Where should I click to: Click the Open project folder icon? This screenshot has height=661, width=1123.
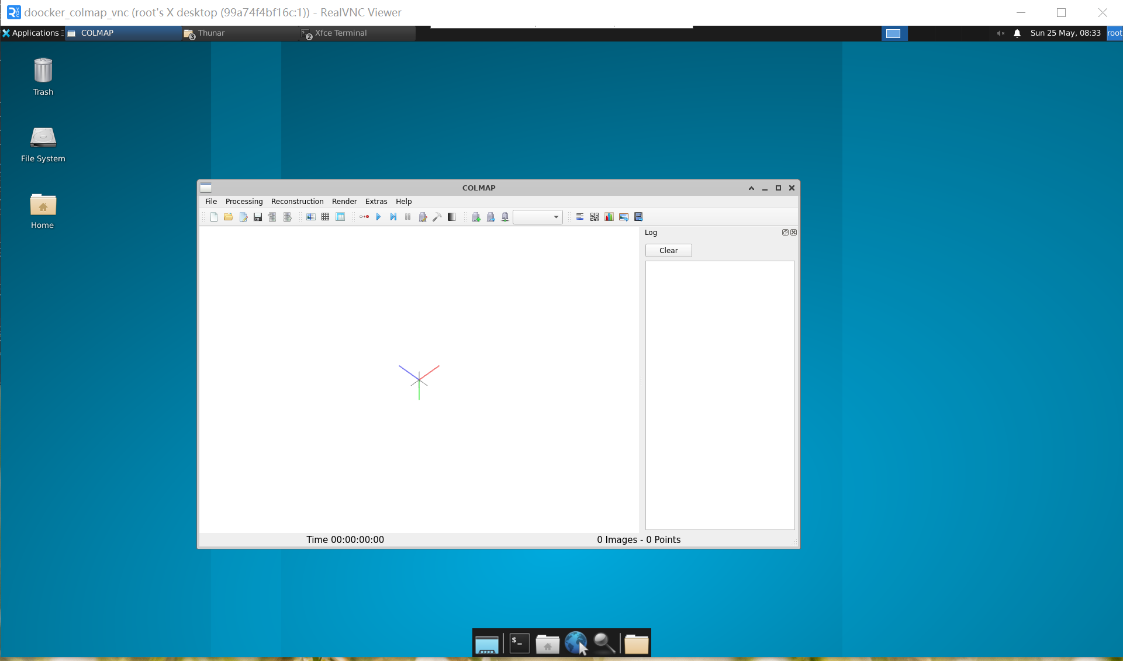click(228, 217)
